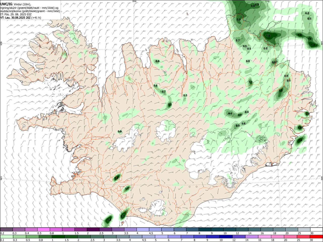This screenshot has height=242, width=323.
Task: Click the darkest green swatch between 1 and 1.5
Action: (x=58, y=236)
